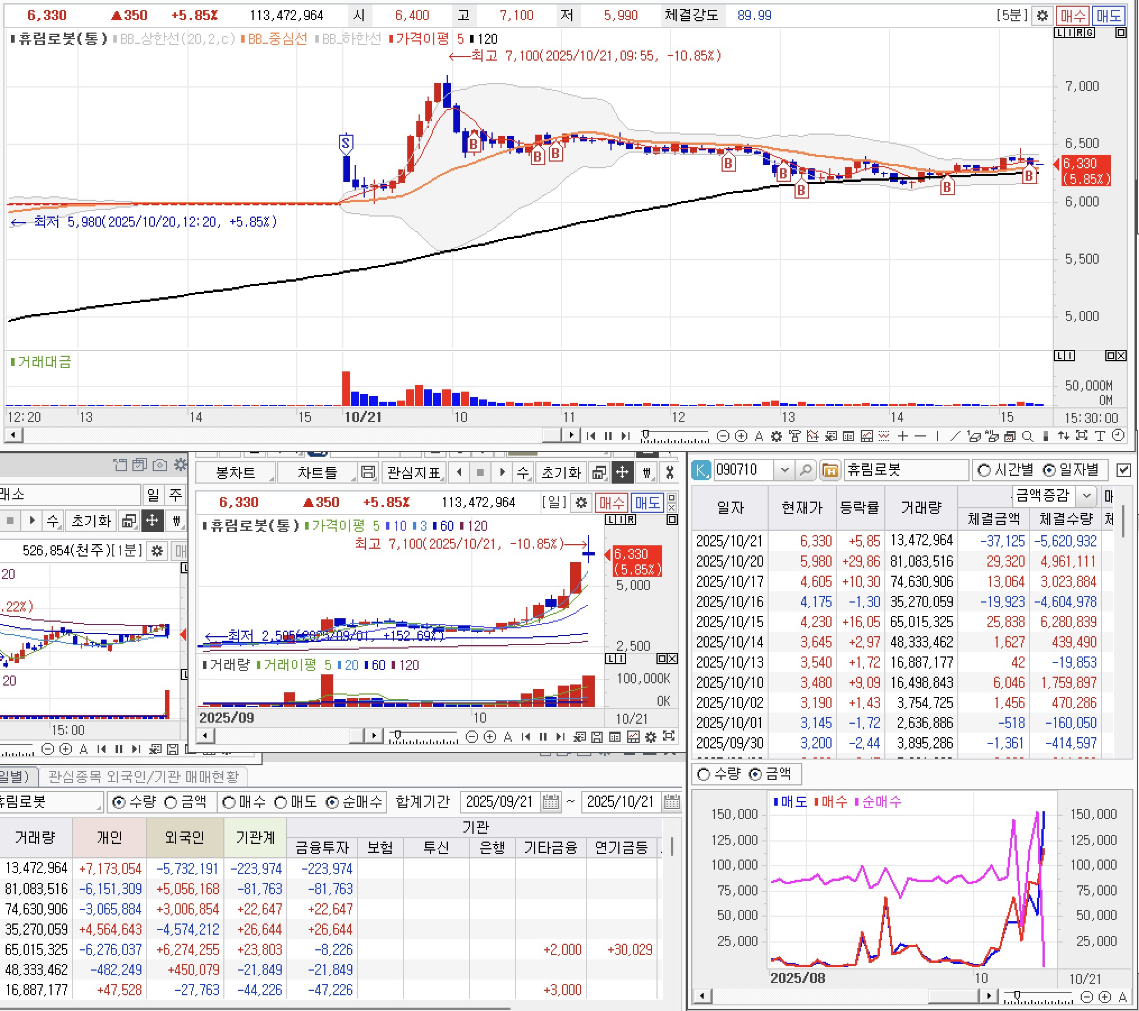This screenshot has width=1139, height=1011.
Task: Click the zoom slider on the main chart toolbar
Action: (x=646, y=436)
